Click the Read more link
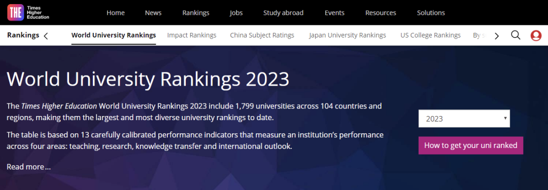This screenshot has height=190, width=548. click(x=28, y=167)
